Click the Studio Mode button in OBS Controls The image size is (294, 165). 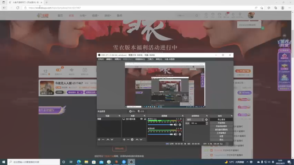(221, 133)
